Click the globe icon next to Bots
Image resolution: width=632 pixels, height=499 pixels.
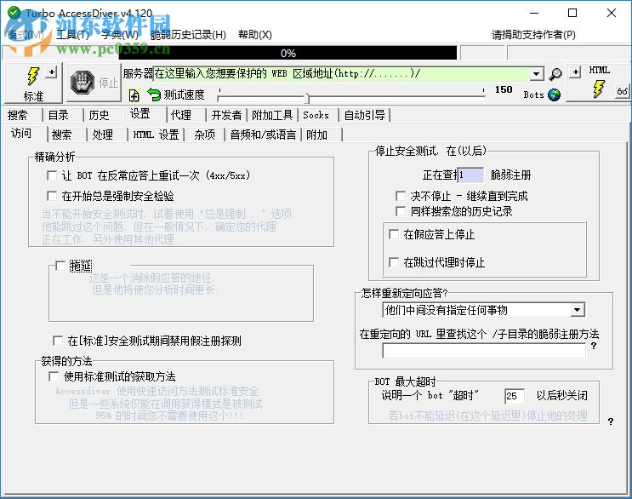pyautogui.click(x=555, y=95)
